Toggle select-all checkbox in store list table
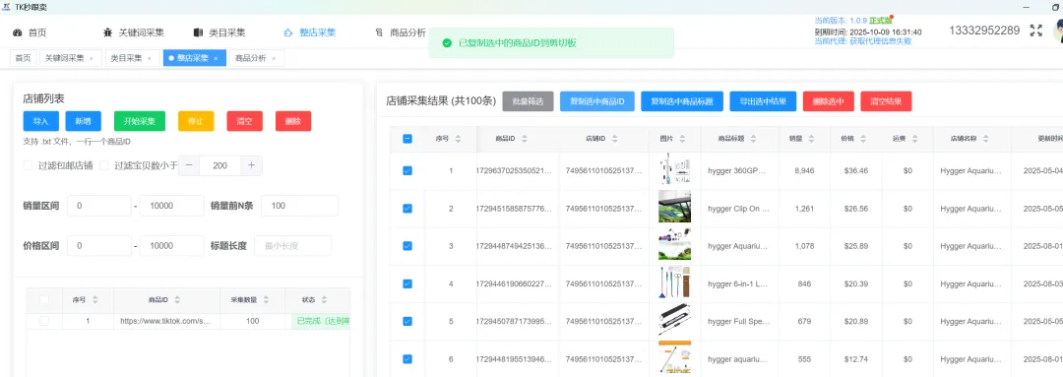Image resolution: width=1063 pixels, height=377 pixels. (x=44, y=299)
